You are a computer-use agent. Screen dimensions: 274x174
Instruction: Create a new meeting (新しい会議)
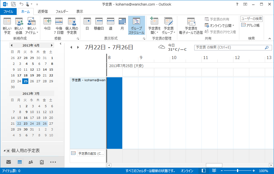pyautogui.click(x=19, y=26)
